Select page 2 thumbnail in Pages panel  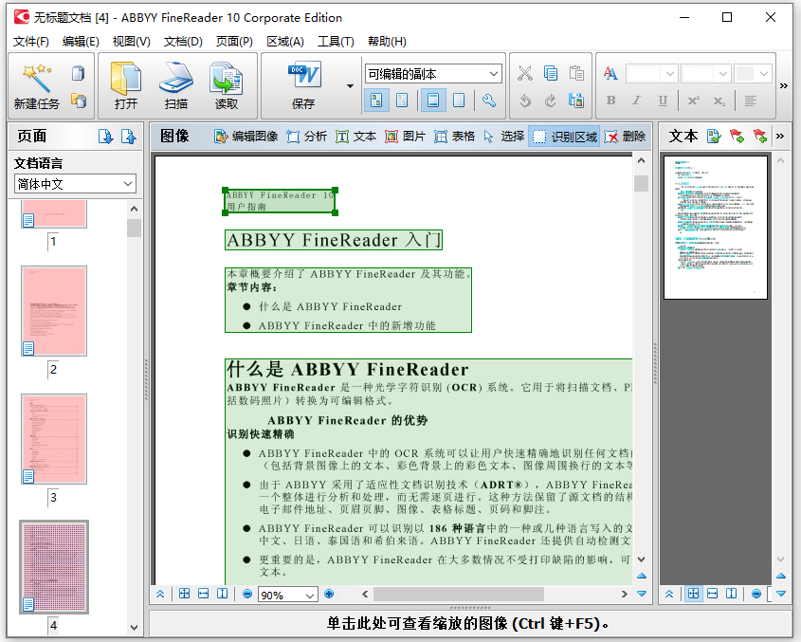pyautogui.click(x=54, y=311)
